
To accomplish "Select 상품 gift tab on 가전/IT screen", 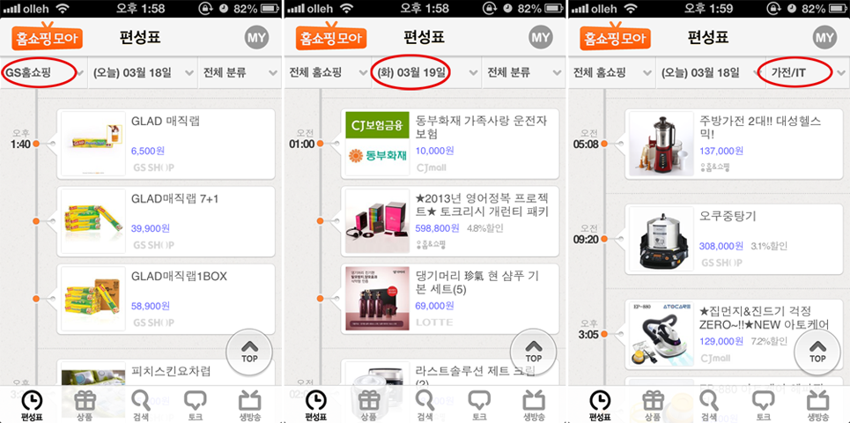I will pyautogui.click(x=654, y=405).
